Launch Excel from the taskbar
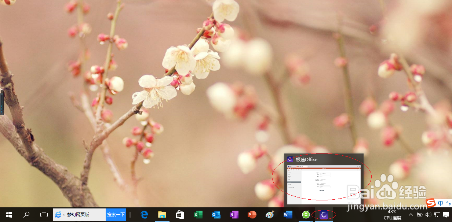This screenshot has height=222, width=452. point(197,215)
